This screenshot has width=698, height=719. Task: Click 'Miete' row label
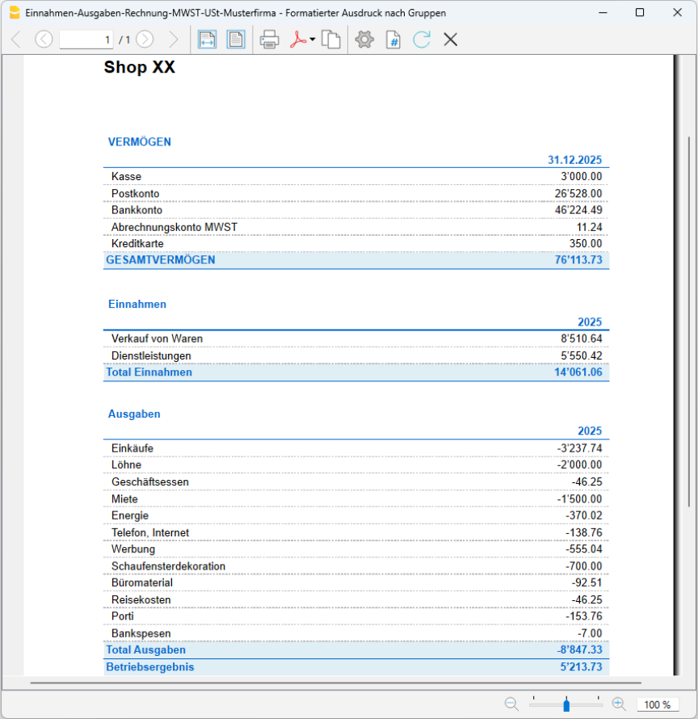click(124, 499)
